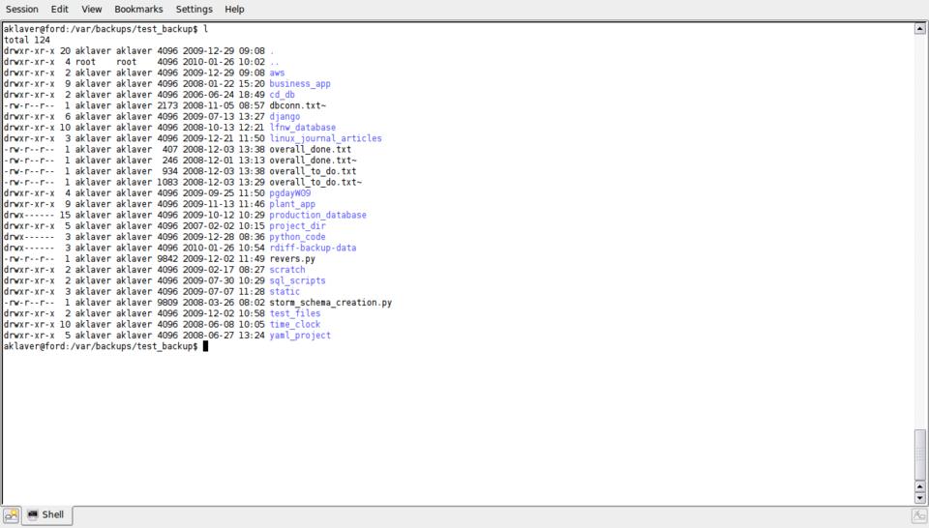Click the production_database directory name

317,216
